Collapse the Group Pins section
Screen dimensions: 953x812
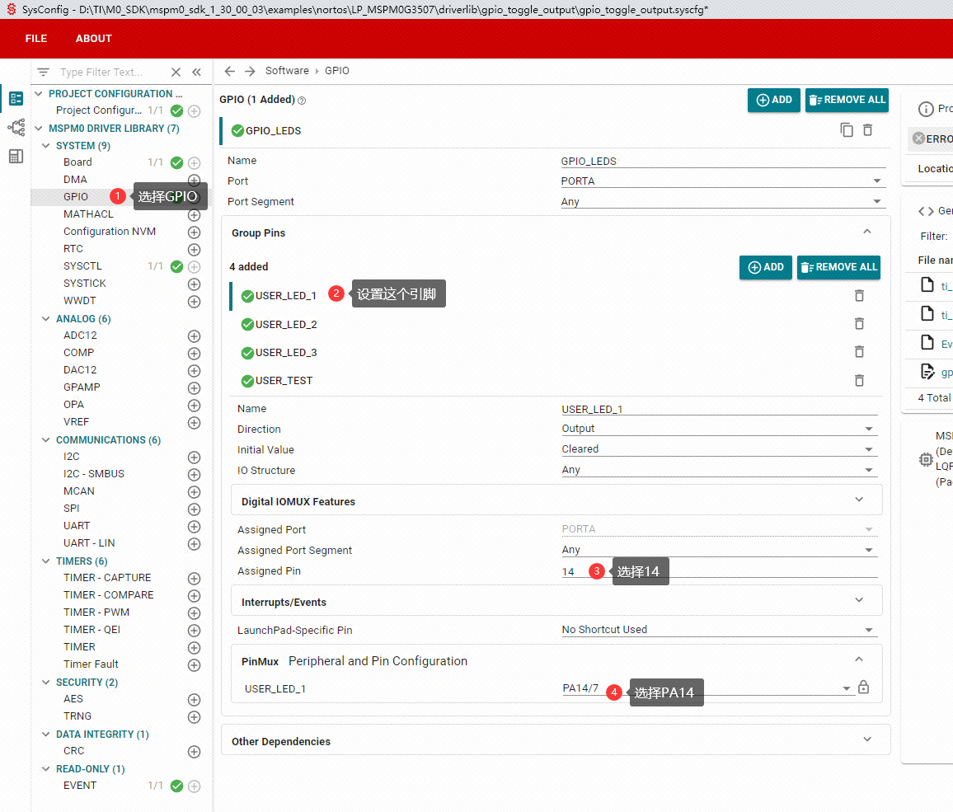867,232
